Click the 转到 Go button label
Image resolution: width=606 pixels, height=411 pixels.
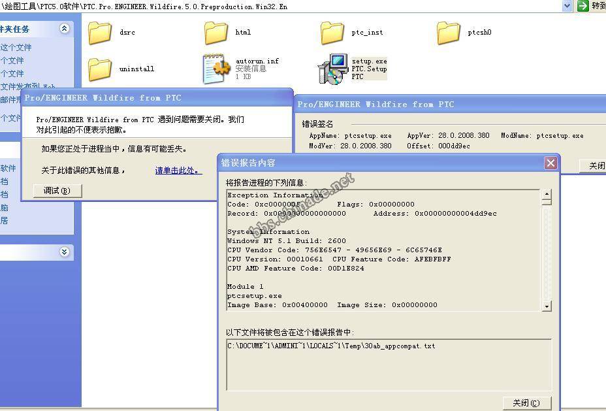coord(598,6)
